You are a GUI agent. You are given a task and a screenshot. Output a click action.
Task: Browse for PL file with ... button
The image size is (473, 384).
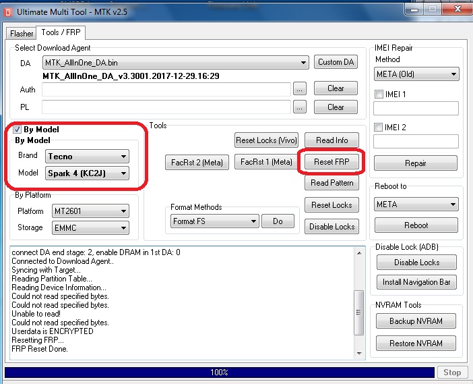(x=300, y=107)
